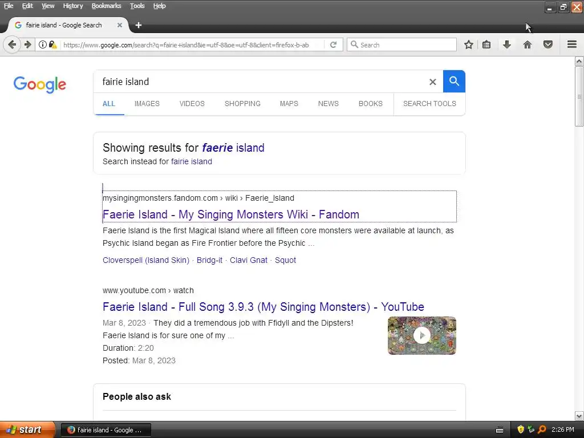This screenshot has height=438, width=584.
Task: Open the insecure connection padlock warning icon
Action: [x=53, y=44]
